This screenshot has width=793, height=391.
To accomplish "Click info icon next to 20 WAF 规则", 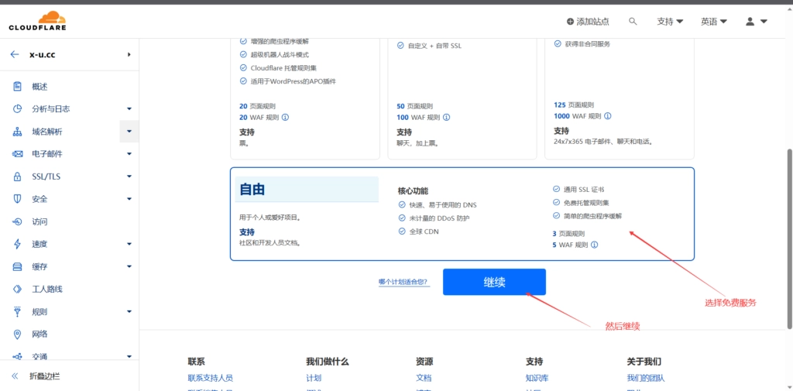I will coord(285,118).
